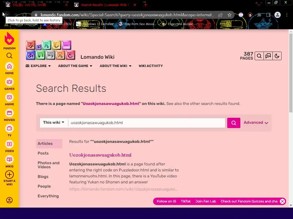Open the Chrome three-dot menu
The image size is (293, 219).
coord(287,15)
